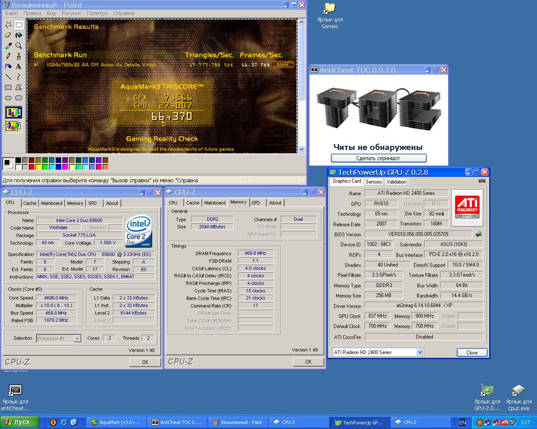The height and width of the screenshot is (429, 537).
Task: Open the SPD tab in CPU-Z memory window
Action: (x=255, y=203)
